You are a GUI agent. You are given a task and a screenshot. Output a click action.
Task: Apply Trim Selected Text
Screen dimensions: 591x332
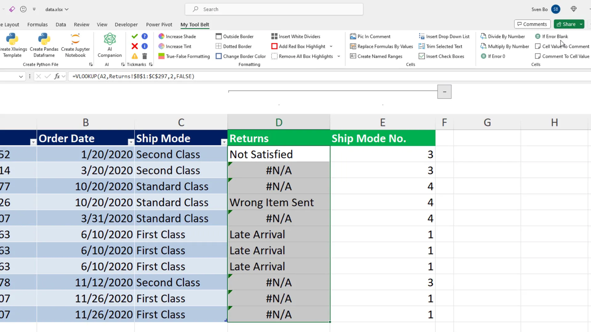(x=444, y=46)
